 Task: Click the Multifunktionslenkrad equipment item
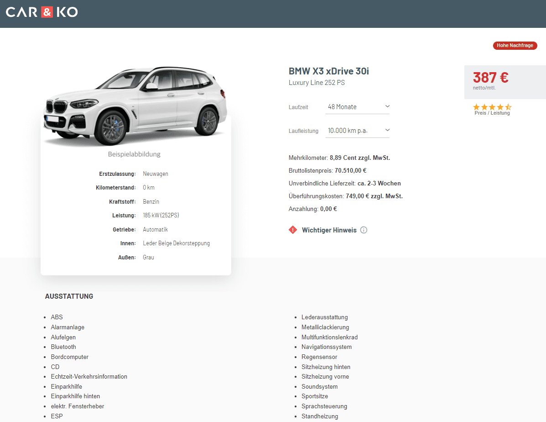[x=329, y=337]
